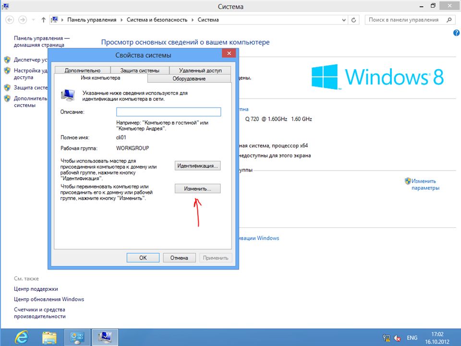The image size is (461, 346).
Task: Click the processor text Q 720 @ 1.60GHz
Action: (x=266, y=119)
